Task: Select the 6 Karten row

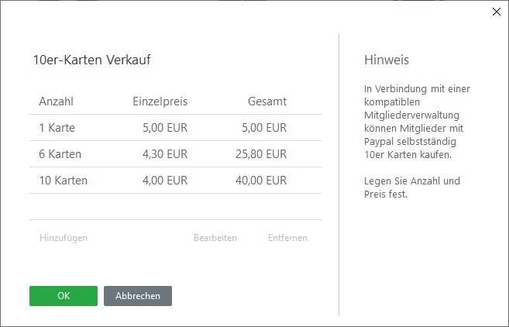Action: 176,154
